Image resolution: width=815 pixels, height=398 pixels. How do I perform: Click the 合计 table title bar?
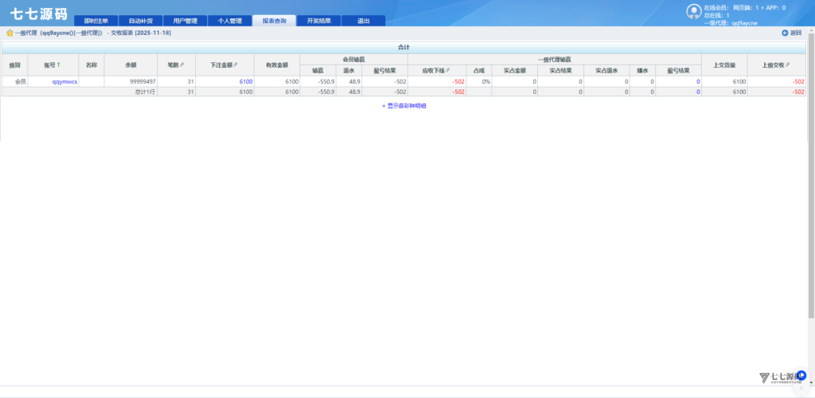click(404, 47)
